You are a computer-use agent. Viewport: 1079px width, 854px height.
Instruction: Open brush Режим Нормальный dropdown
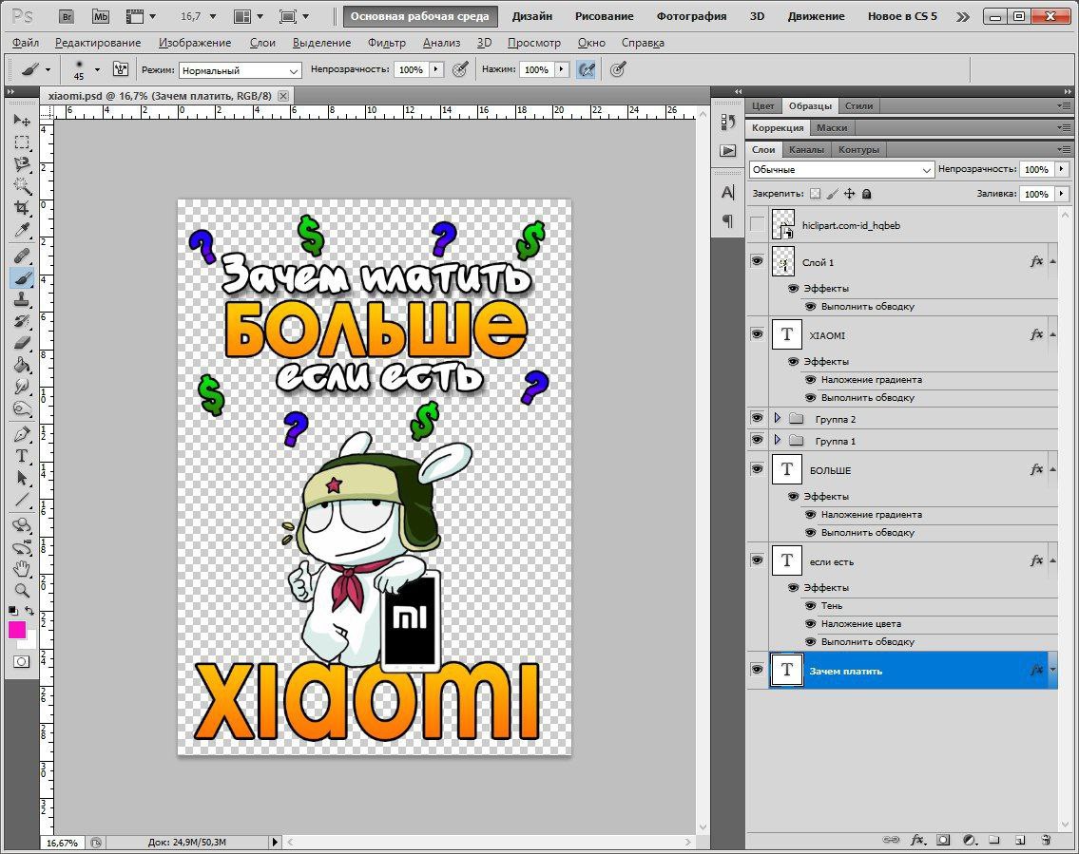241,70
